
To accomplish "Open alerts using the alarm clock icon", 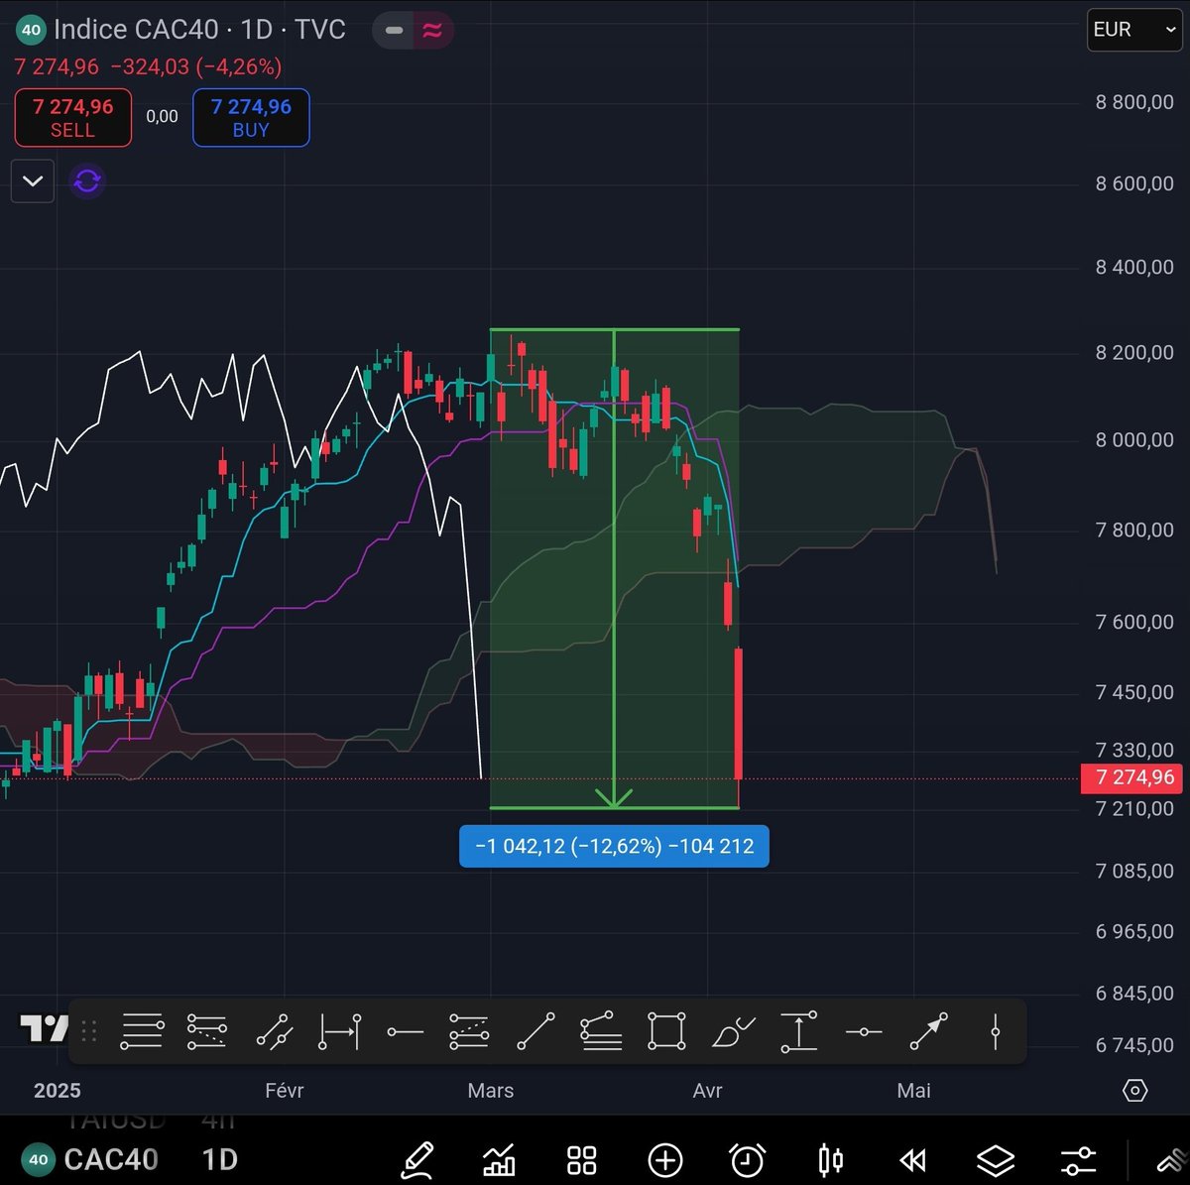I will pos(748,1159).
